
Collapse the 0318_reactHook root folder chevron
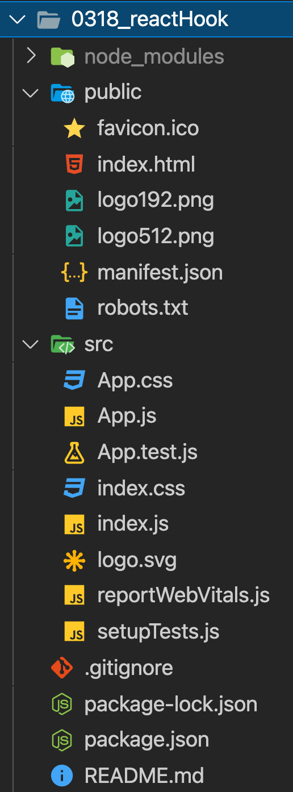(18, 20)
